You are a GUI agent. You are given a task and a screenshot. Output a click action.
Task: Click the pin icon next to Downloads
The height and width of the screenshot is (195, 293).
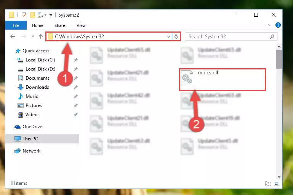[76, 87]
